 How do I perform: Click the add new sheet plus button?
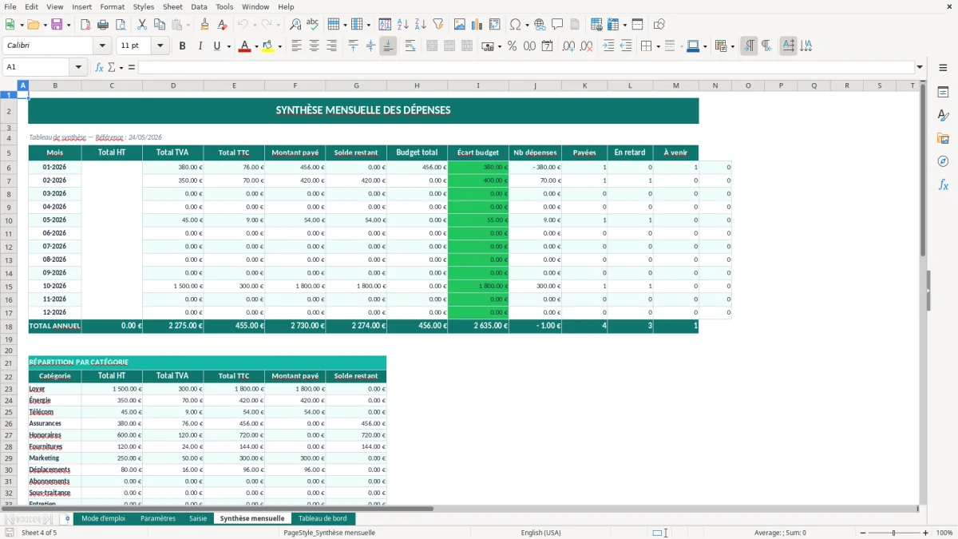click(67, 518)
